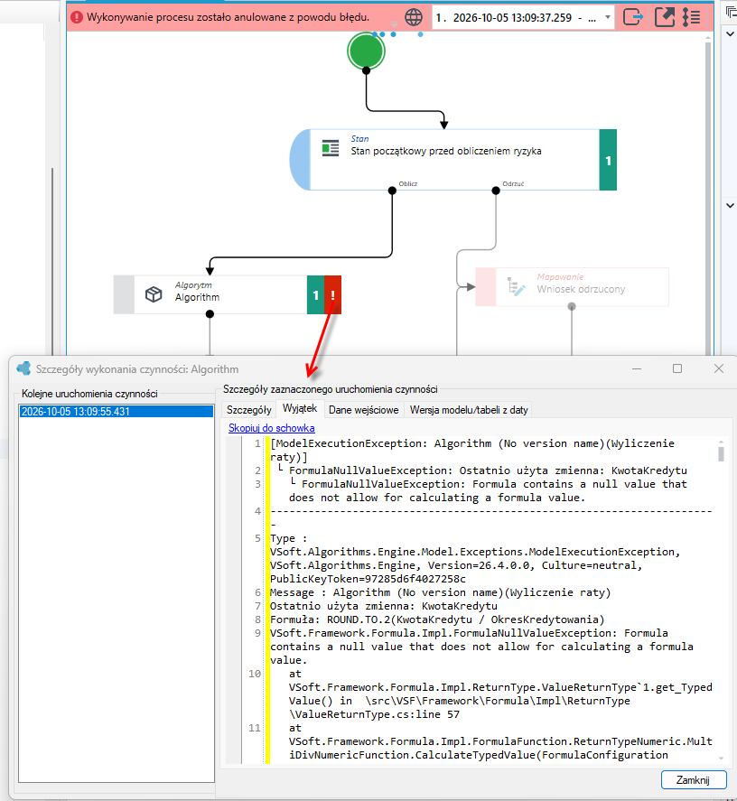The height and width of the screenshot is (801, 737).
Task: Click the open-in-external-window icon
Action: [x=665, y=17]
